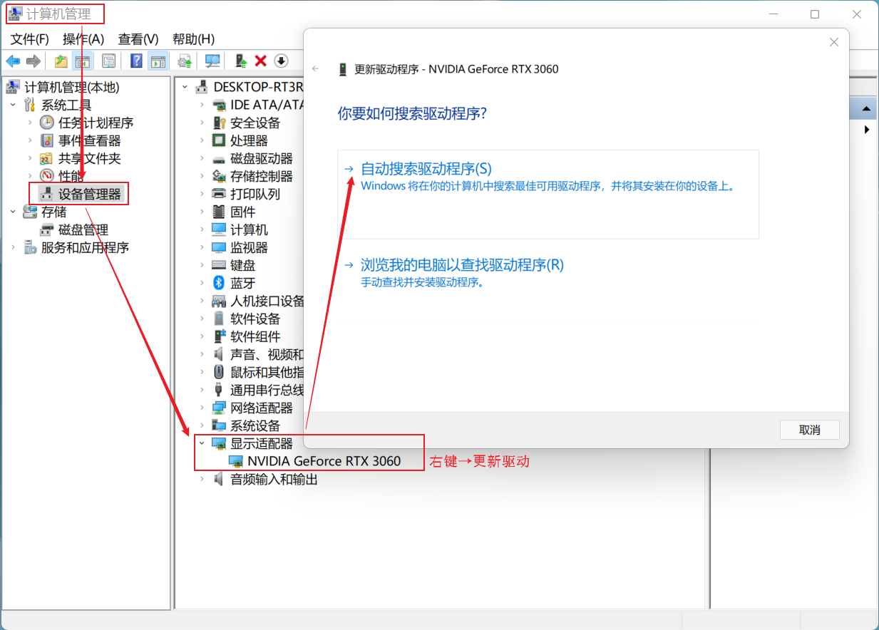Choose 自动搜索驱动程序(S) option
Screen dimensions: 879x630
(x=548, y=194)
